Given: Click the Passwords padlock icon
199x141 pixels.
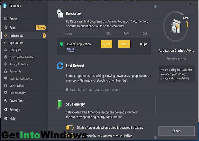Looking at the screenshot, I should point(5,71).
